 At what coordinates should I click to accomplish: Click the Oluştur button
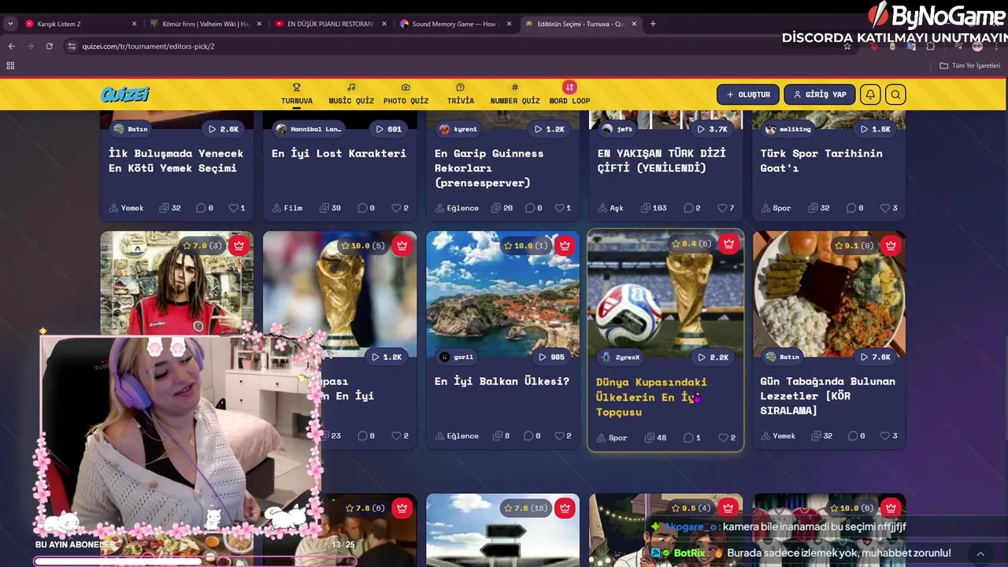coord(748,94)
